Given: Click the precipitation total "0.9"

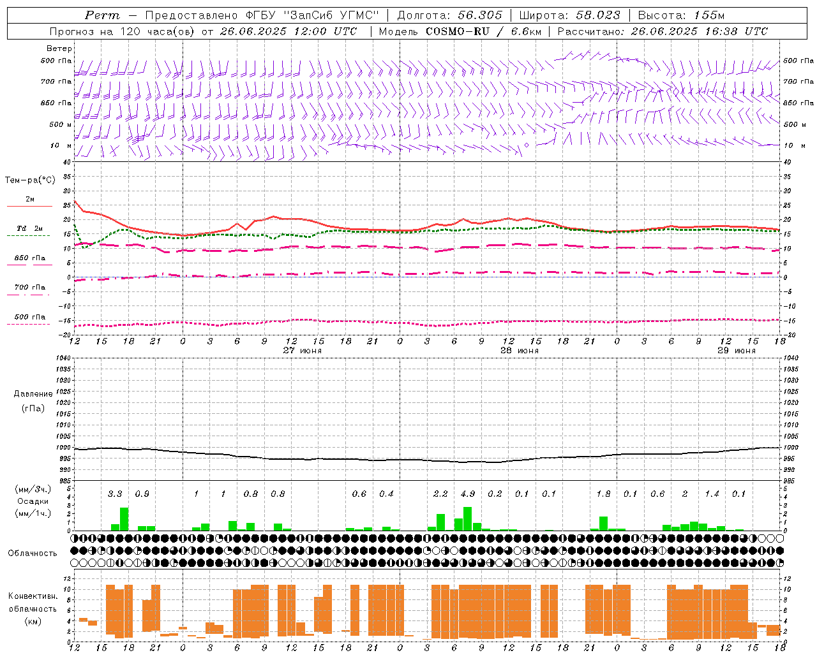Looking at the screenshot, I should click(142, 494).
